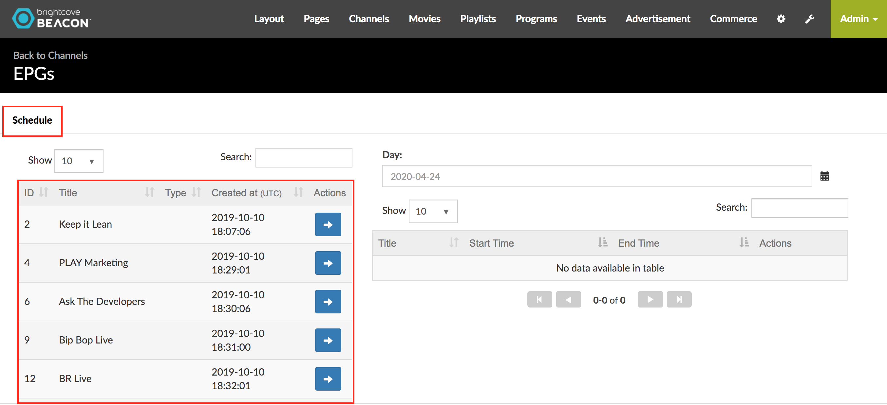Select the Schedule tab
The height and width of the screenshot is (405, 887).
pyautogui.click(x=32, y=120)
